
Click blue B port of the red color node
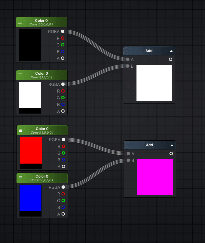pos(63,160)
